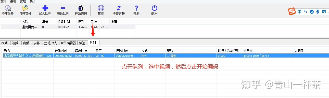The width and height of the screenshot is (329, 98).
Task: Switch to the 视频 tab
Action: point(16,43)
